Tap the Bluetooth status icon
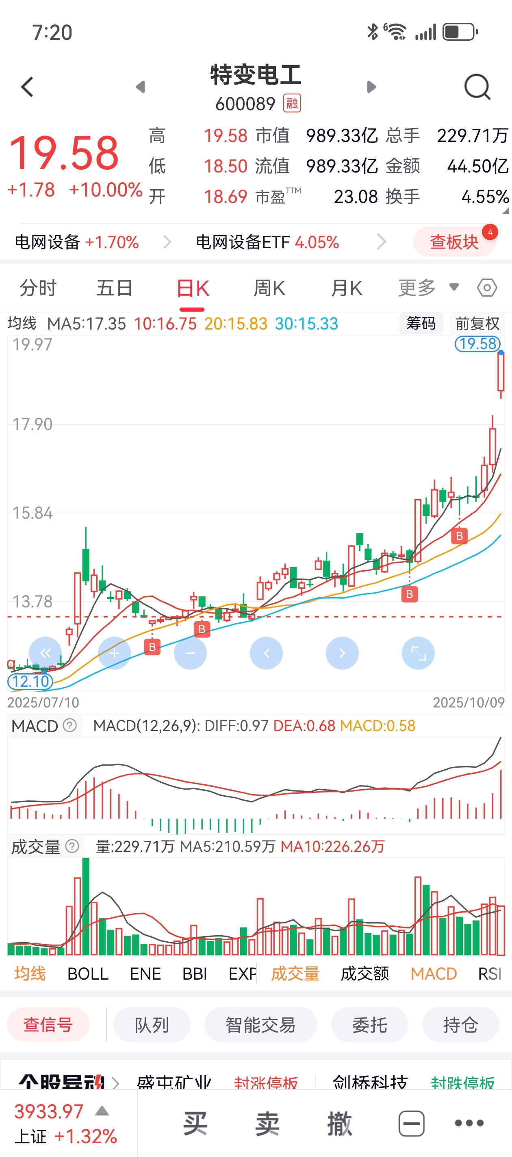 click(373, 32)
